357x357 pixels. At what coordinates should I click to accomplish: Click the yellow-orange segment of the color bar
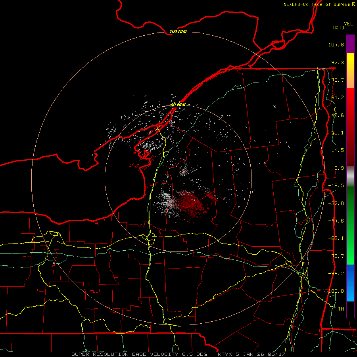pyautogui.click(x=350, y=71)
